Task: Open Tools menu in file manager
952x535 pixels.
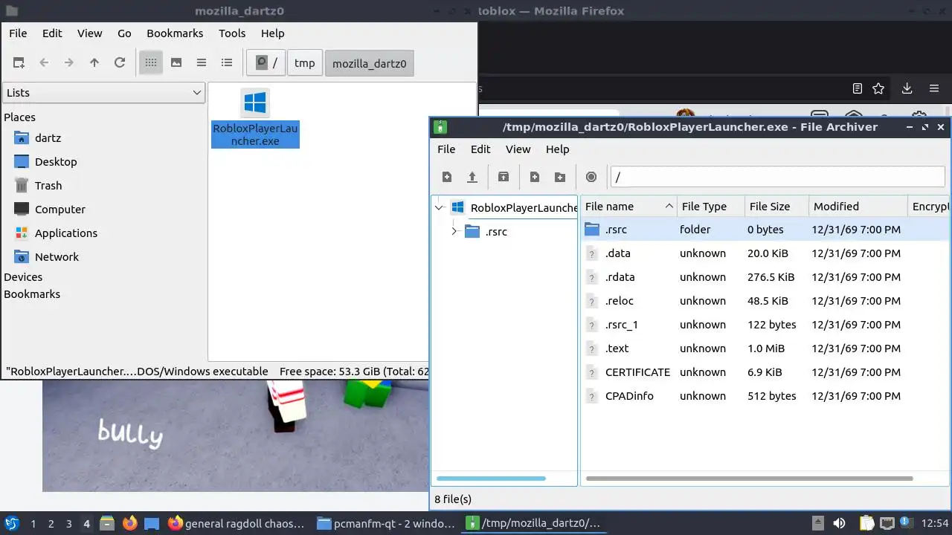Action: (232, 33)
